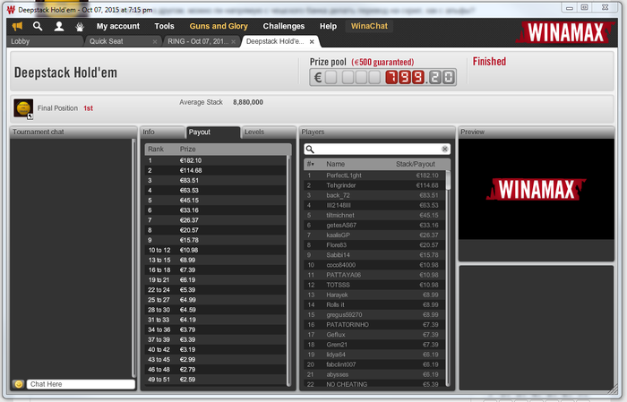The width and height of the screenshot is (627, 402).
Task: Click payout row 49 to 51 €2.59
Action: tap(216, 380)
